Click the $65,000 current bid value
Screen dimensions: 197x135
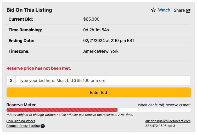point(91,19)
